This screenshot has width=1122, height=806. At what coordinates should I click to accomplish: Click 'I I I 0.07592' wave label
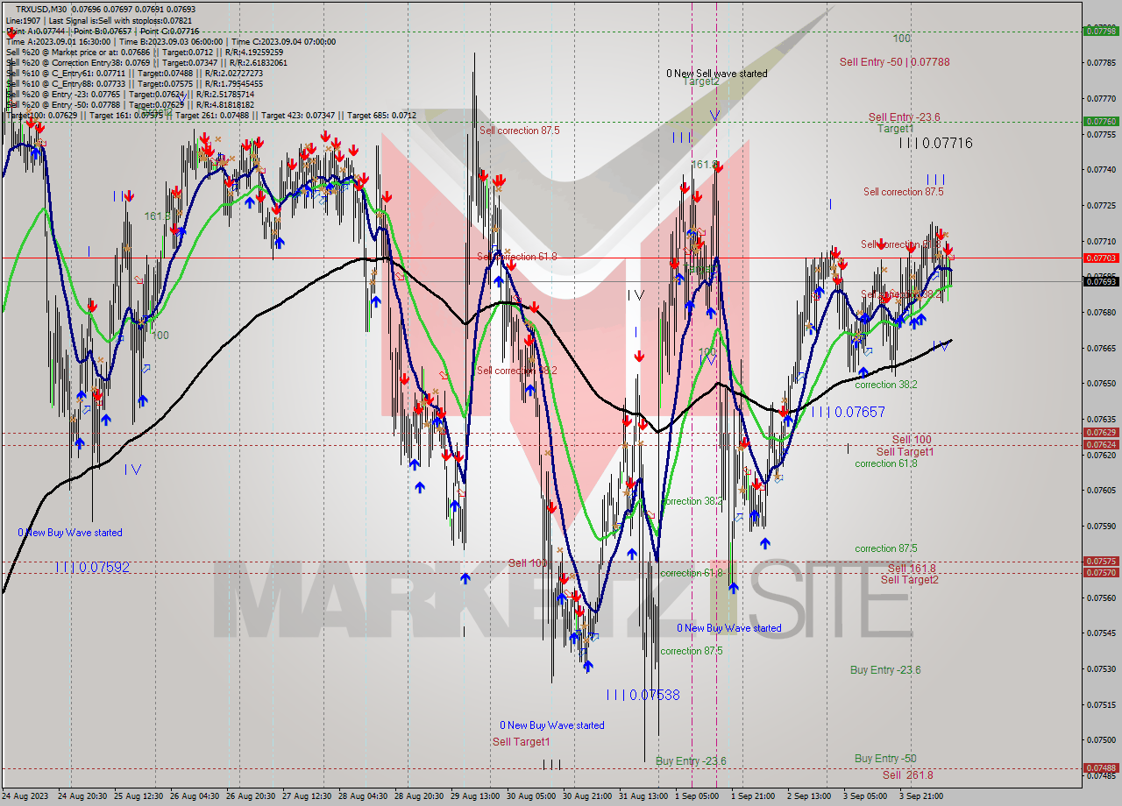pyautogui.click(x=92, y=568)
